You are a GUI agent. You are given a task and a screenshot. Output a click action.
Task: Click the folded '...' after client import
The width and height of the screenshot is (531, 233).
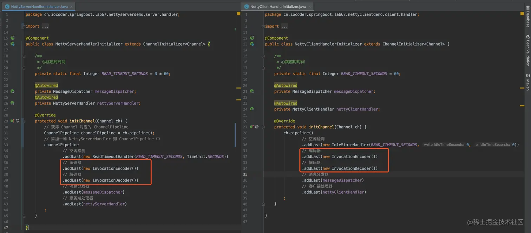pos(284,26)
